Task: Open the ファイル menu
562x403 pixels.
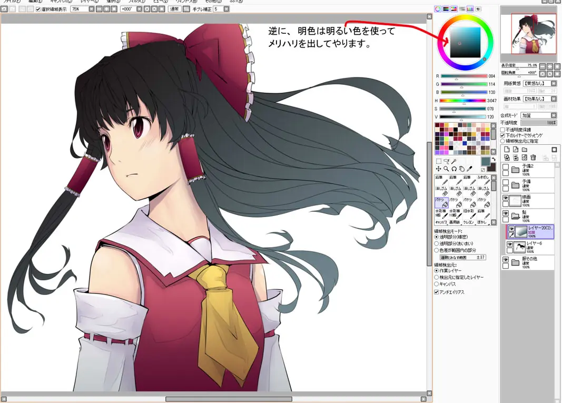Action: click(x=12, y=2)
